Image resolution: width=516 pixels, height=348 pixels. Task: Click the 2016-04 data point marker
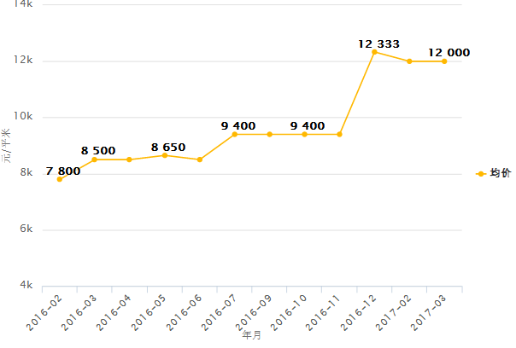coord(130,159)
